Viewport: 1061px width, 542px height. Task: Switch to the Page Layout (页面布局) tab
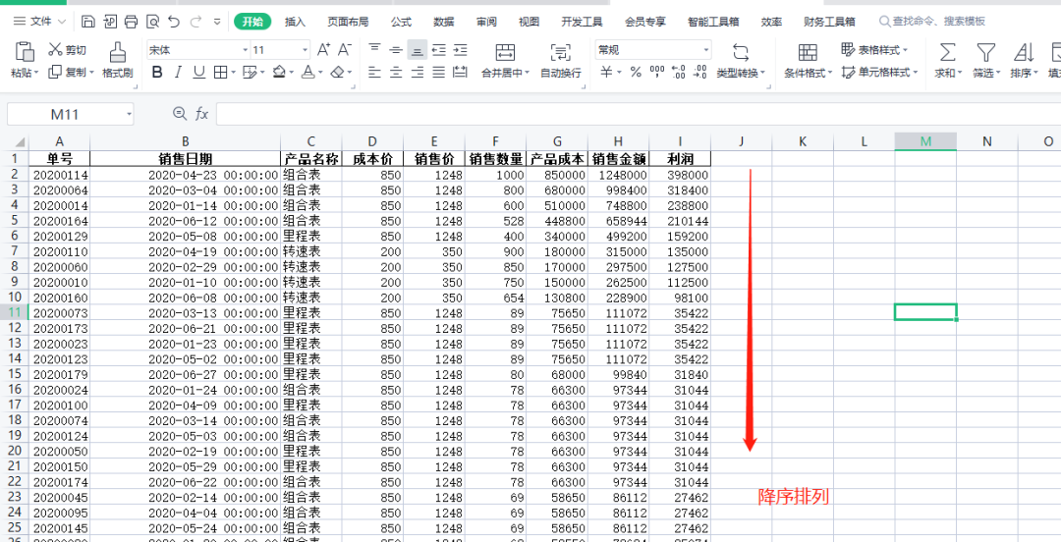(x=348, y=22)
